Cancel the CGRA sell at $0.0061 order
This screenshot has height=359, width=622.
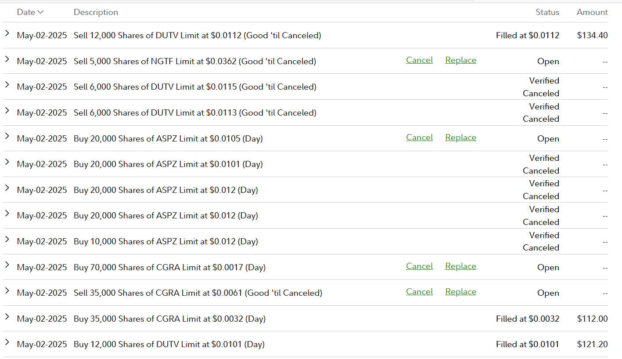coord(419,292)
